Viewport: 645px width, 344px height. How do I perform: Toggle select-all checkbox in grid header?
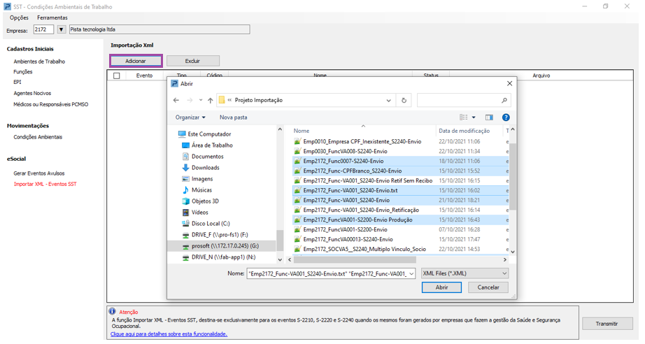pos(117,76)
